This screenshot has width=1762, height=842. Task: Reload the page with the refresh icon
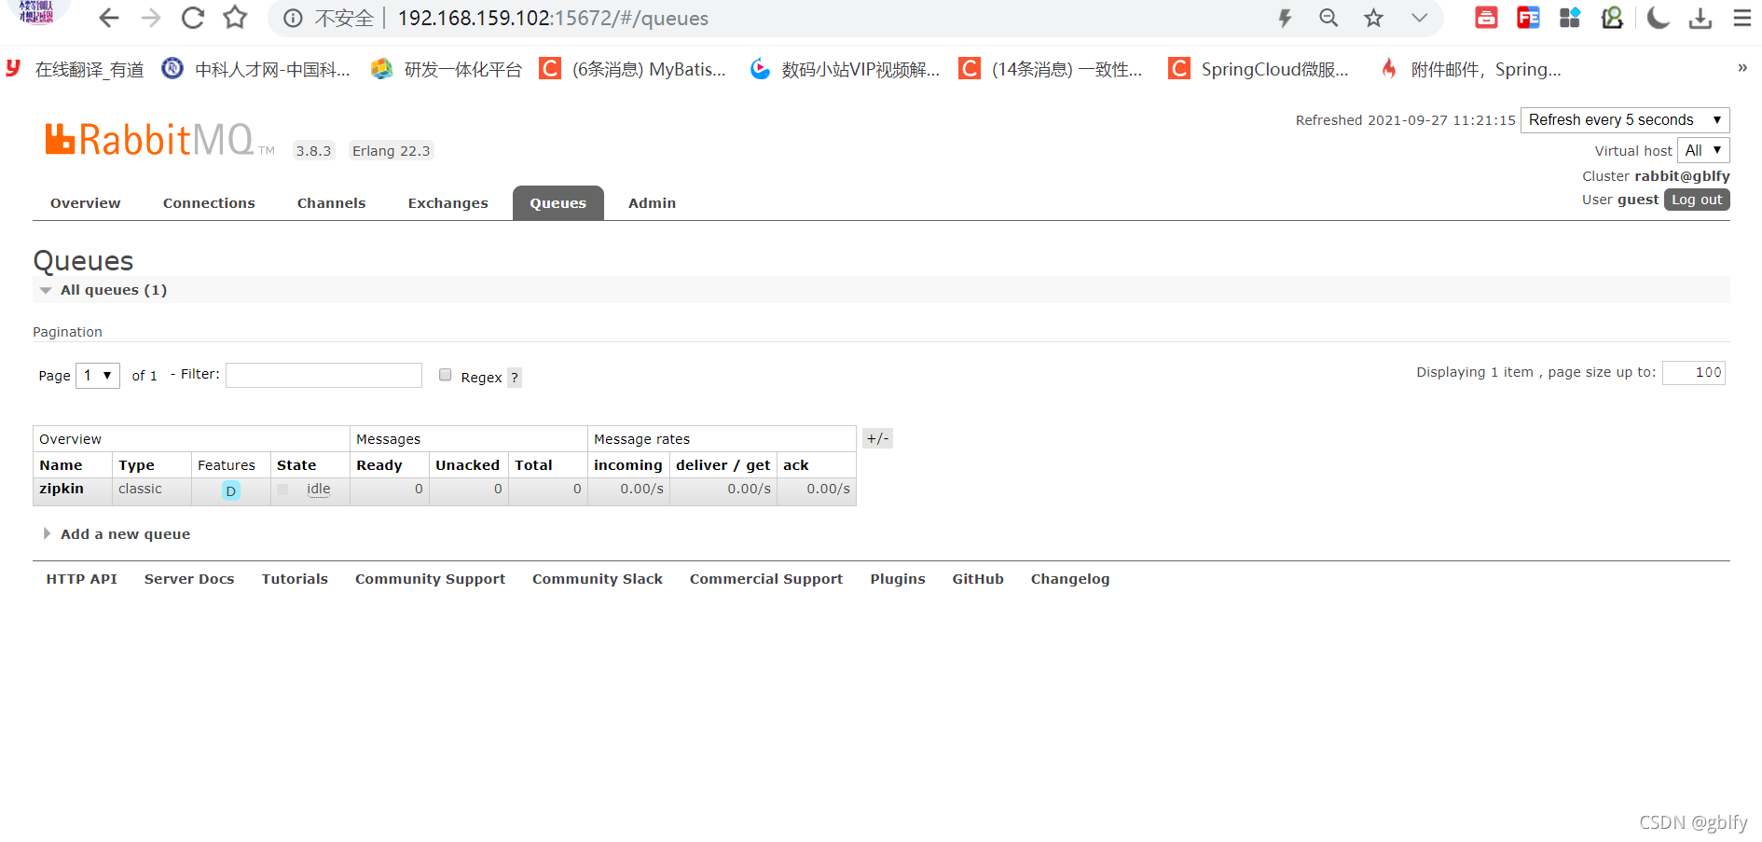pos(193,18)
